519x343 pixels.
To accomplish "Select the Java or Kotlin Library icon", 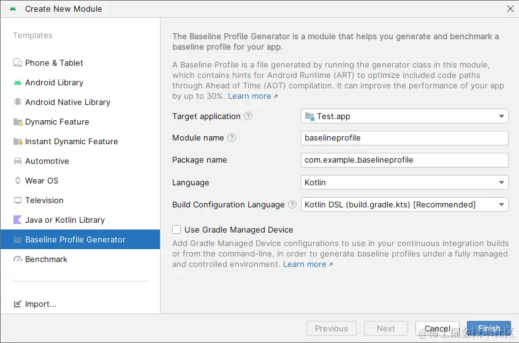I will pos(18,220).
